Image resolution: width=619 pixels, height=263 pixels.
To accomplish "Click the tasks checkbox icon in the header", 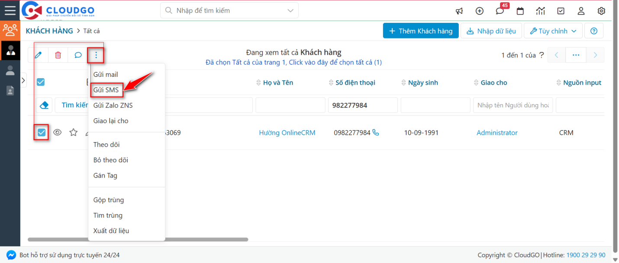I will click(561, 11).
